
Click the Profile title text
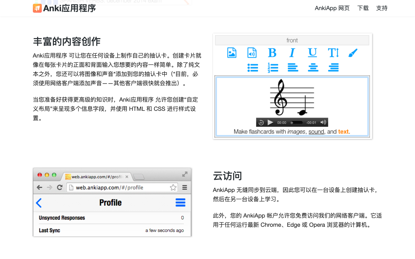tap(110, 203)
